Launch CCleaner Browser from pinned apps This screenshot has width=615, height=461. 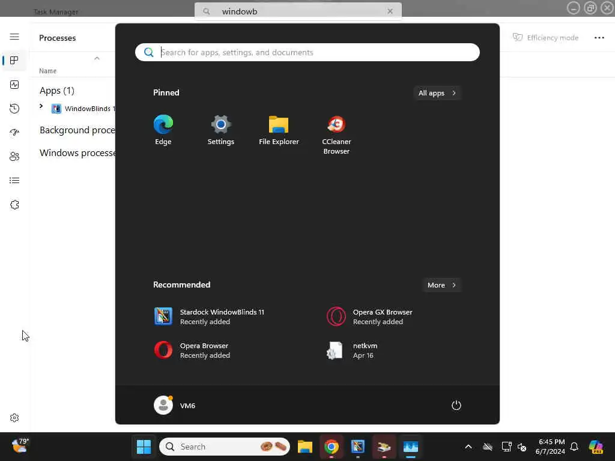coord(336,135)
